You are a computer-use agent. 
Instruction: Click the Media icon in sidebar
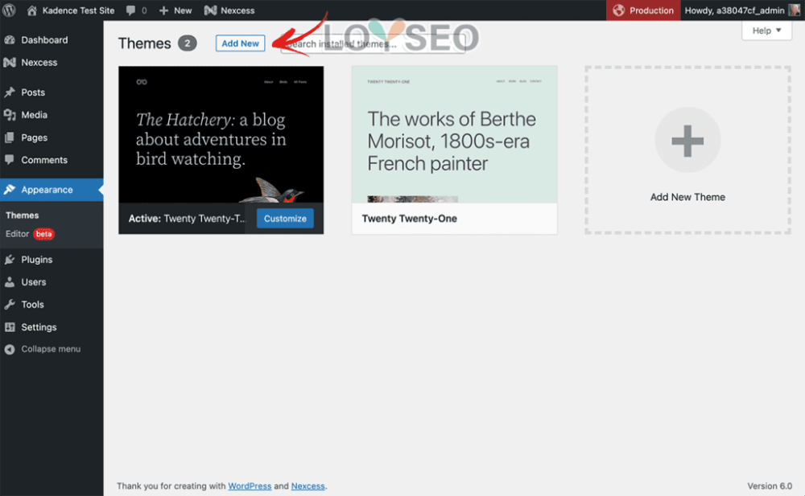point(10,115)
